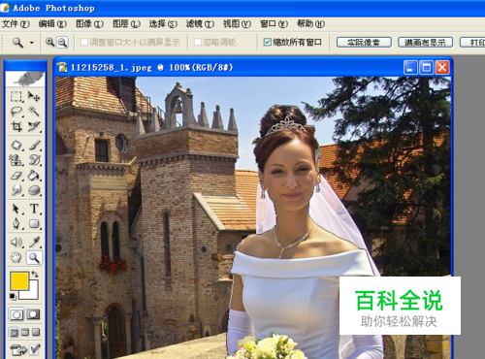
Task: Reset to default black and white colors
Action: (x=13, y=296)
